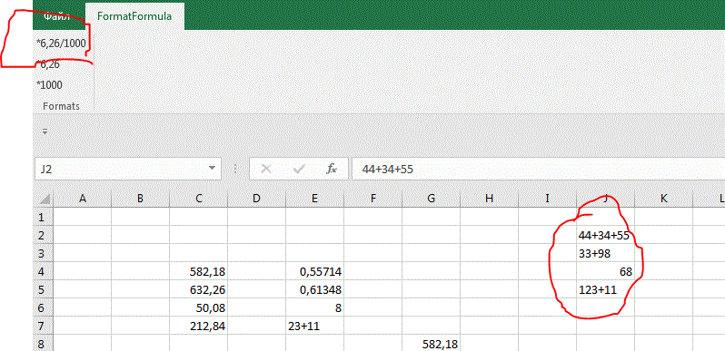This screenshot has height=351, width=725.
Task: Select column D header
Action: [256, 199]
